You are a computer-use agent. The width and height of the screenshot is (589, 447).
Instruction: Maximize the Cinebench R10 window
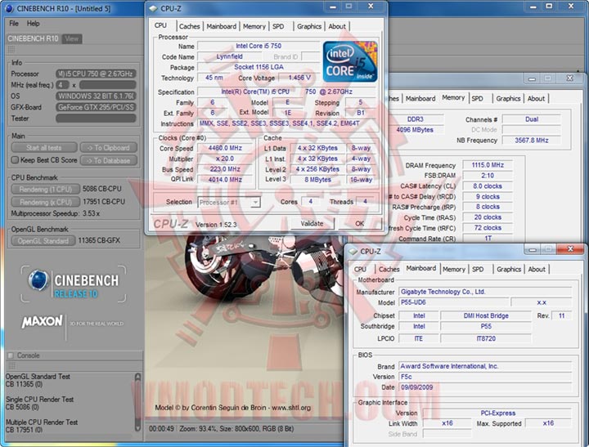549,6
